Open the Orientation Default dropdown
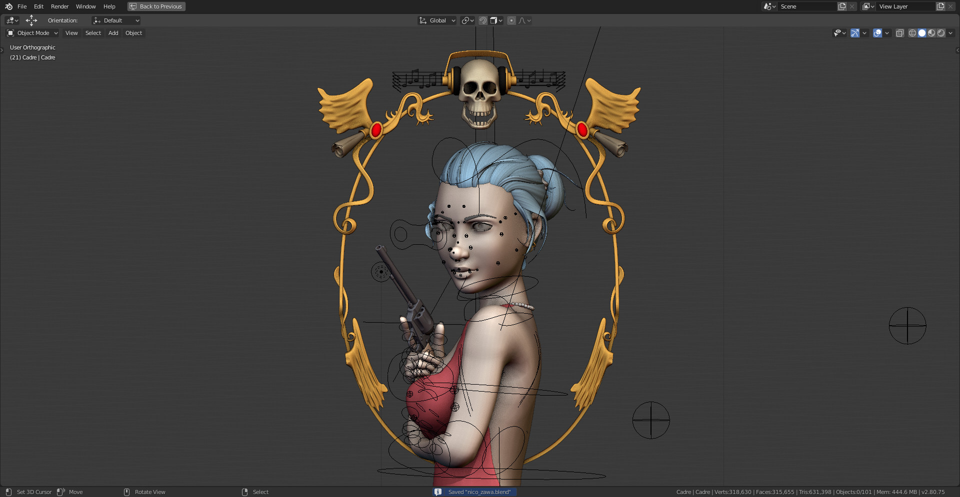 [x=116, y=20]
